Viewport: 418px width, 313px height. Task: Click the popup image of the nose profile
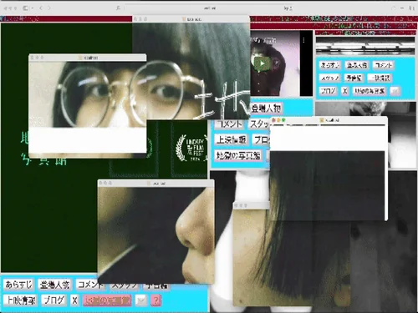click(x=156, y=235)
